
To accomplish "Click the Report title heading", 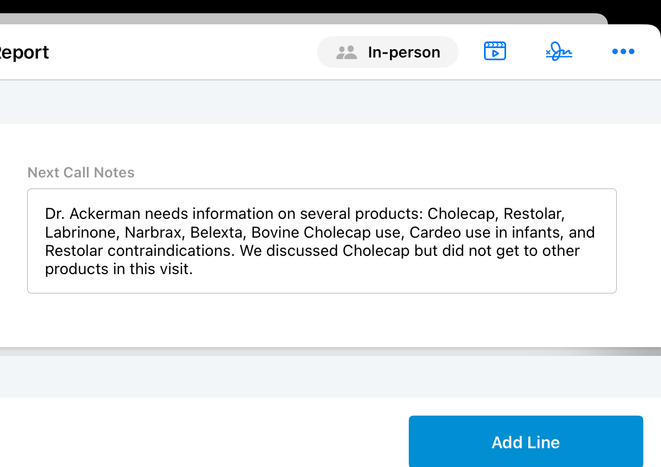I will pos(23,53).
